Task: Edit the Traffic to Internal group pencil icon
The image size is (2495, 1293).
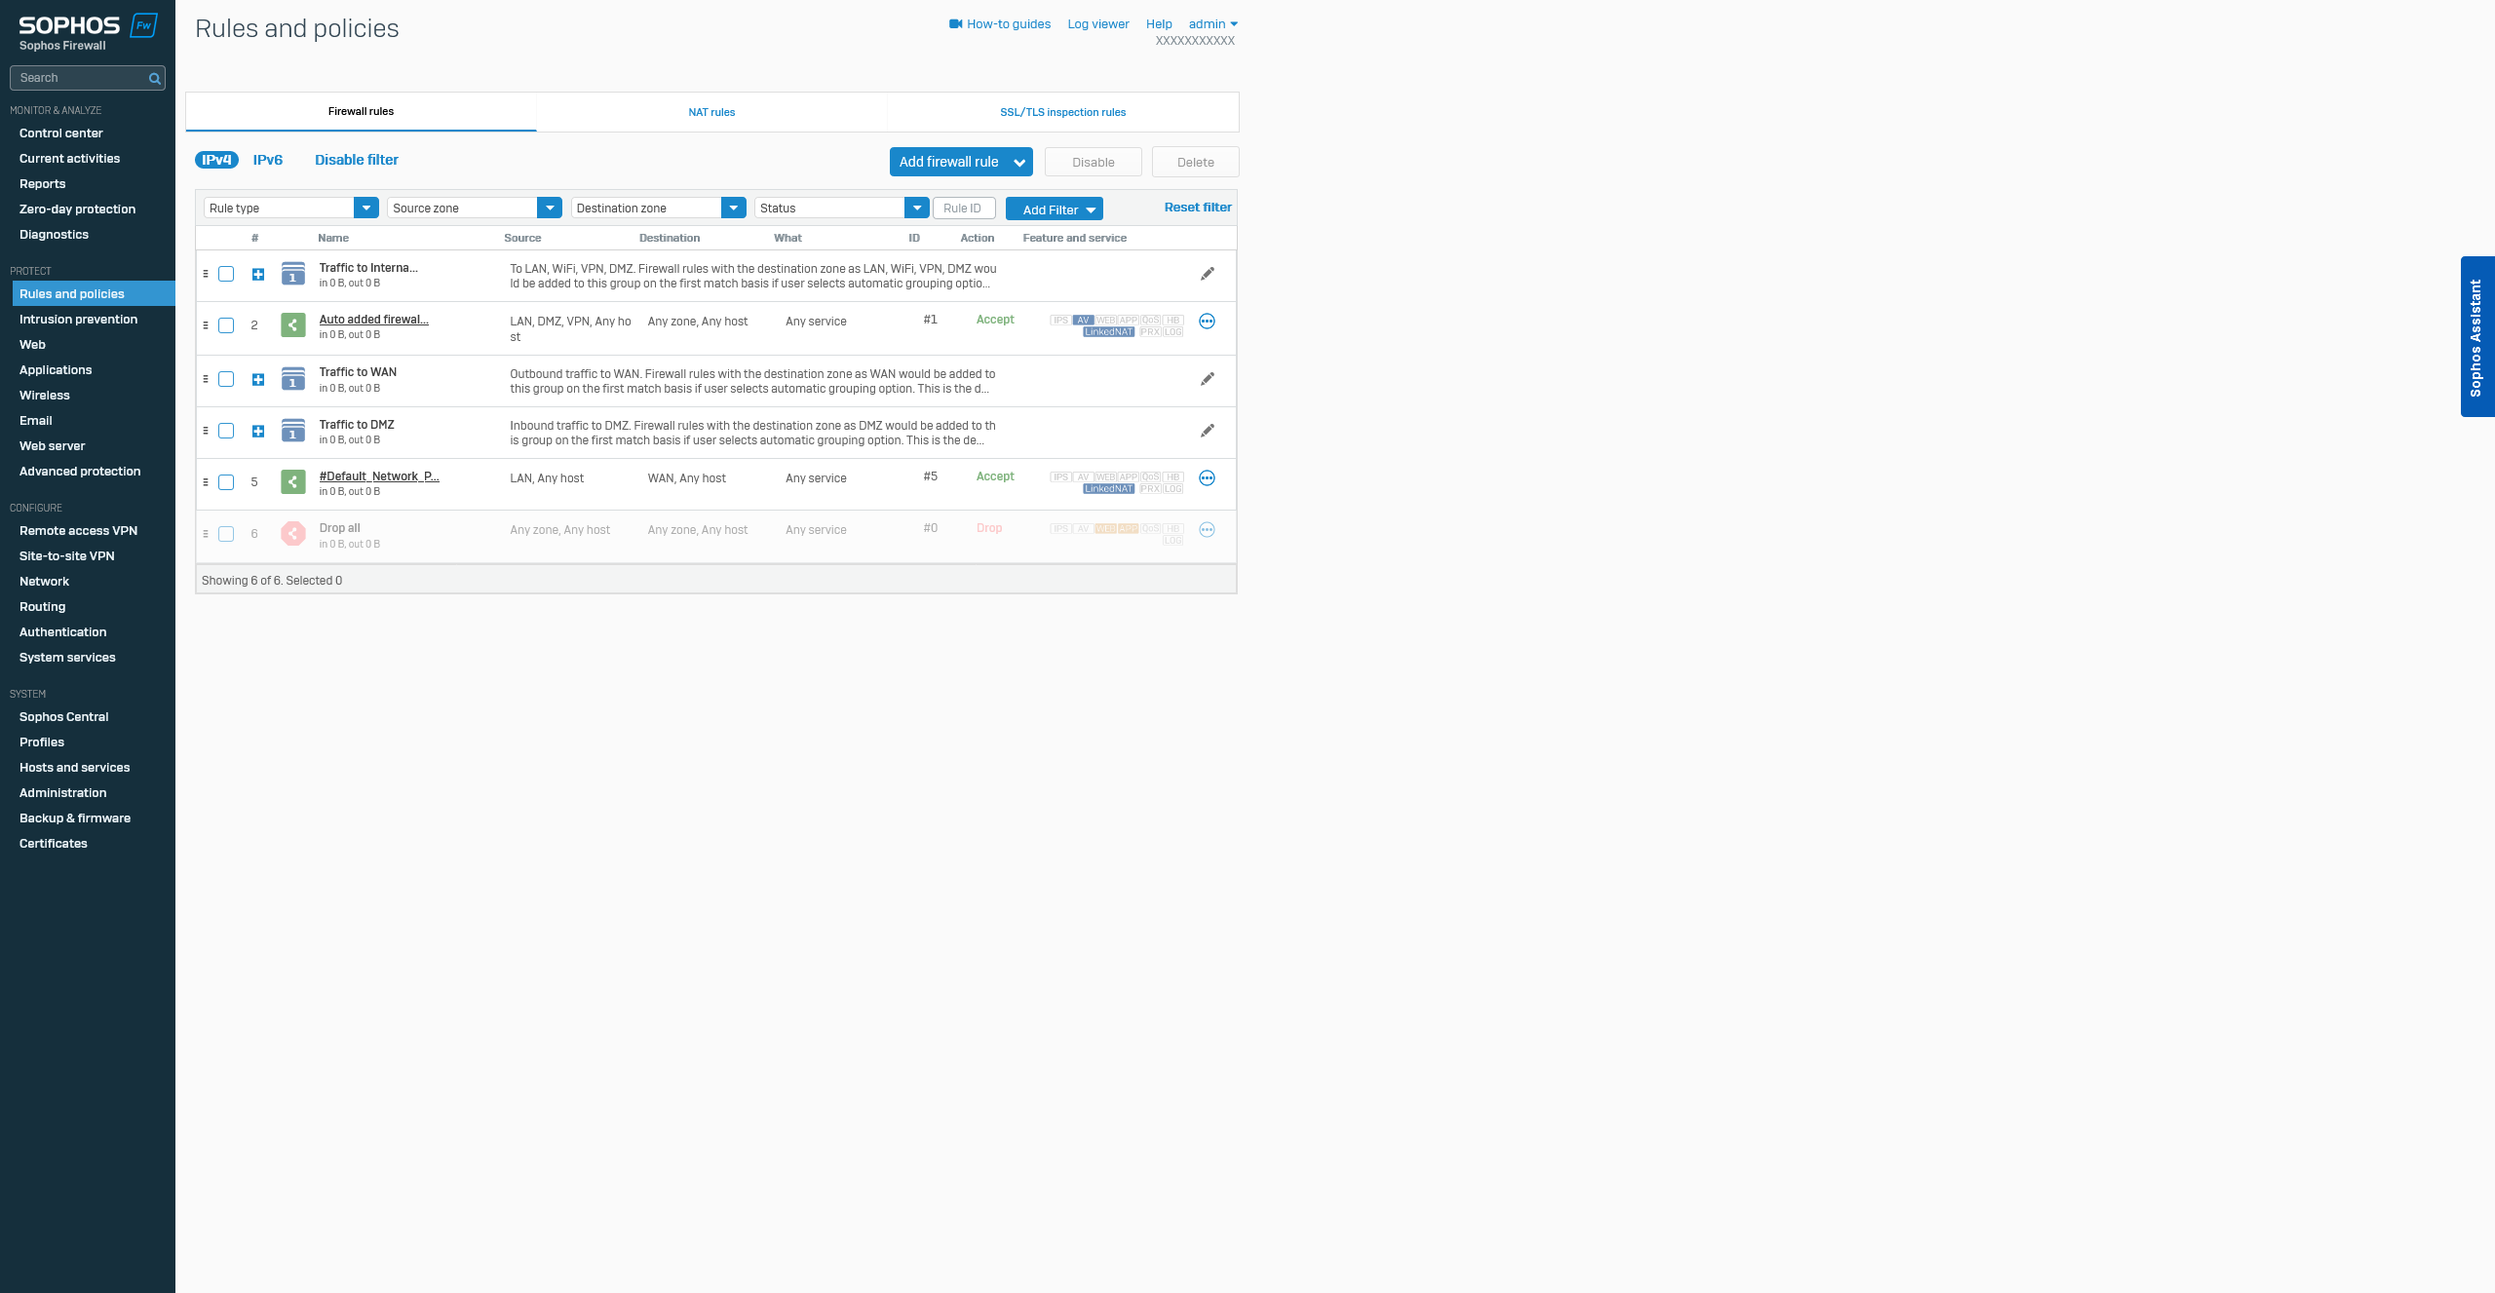Action: tap(1207, 274)
